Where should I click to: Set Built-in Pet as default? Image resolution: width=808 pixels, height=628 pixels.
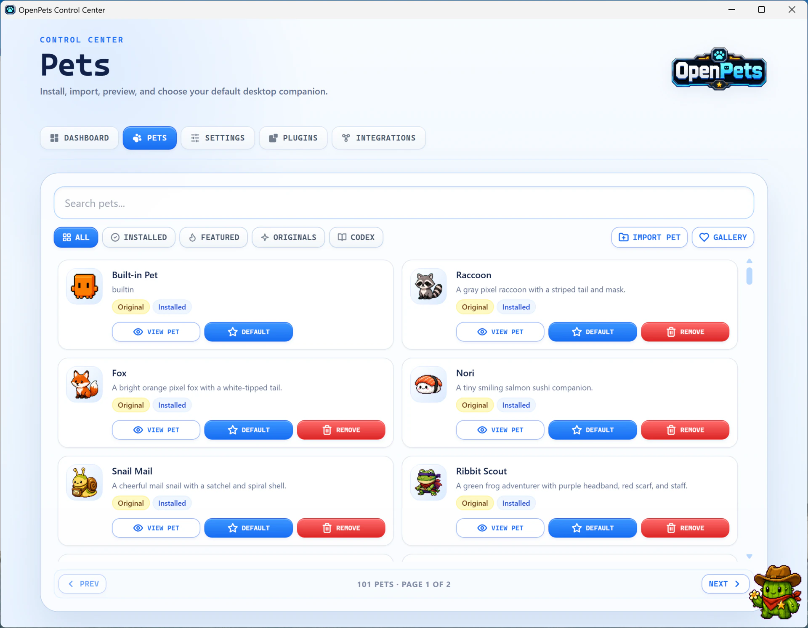[x=248, y=332]
